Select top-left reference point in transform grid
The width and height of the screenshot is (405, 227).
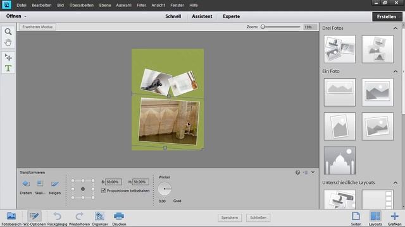73,181
